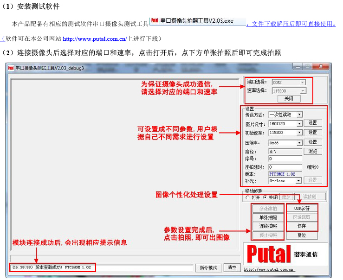The image size is (343, 280).
Task: Click the OSD字符 button
Action: [x=302, y=208]
